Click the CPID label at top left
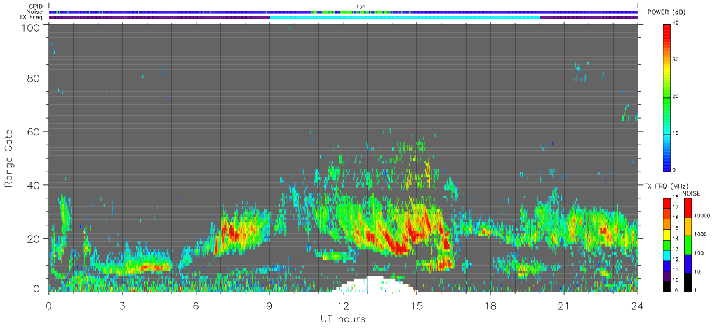717x331 pixels. click(x=36, y=6)
